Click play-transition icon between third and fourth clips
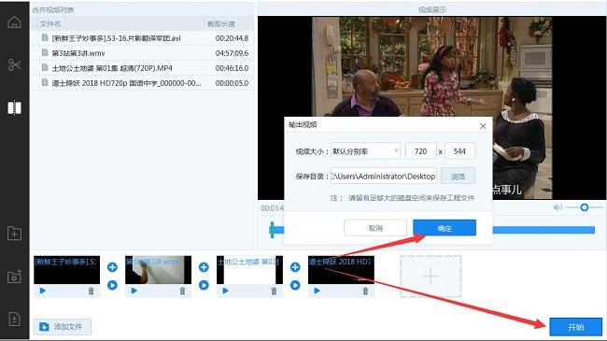The height and width of the screenshot is (341, 607). 295,285
